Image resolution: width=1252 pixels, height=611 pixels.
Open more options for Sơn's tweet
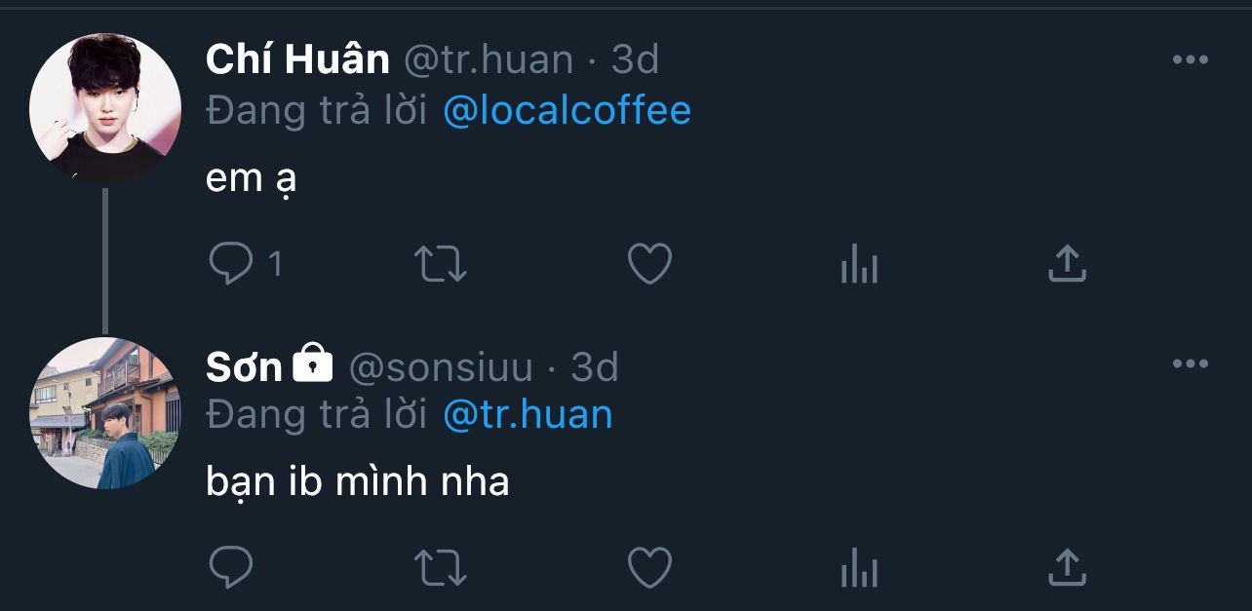coord(1190,364)
